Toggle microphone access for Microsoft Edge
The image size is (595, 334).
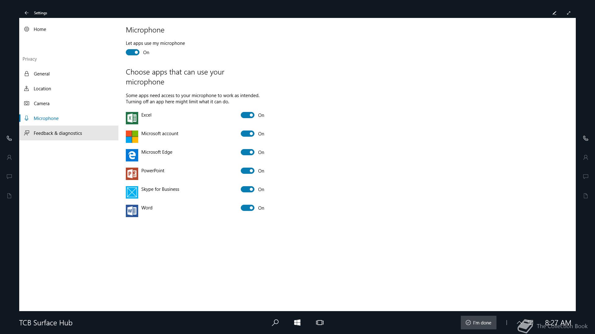pos(248,152)
